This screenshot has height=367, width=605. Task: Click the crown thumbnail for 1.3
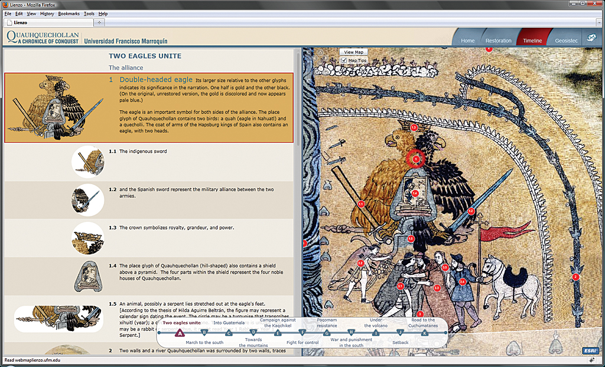pos(87,238)
